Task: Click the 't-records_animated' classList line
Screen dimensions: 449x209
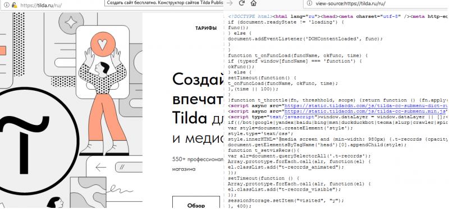Action: point(286,167)
